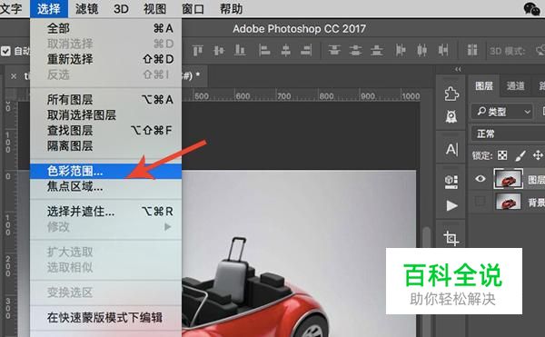Open the owl icon panel
Image resolution: width=545 pixels, height=337 pixels.
[451, 116]
